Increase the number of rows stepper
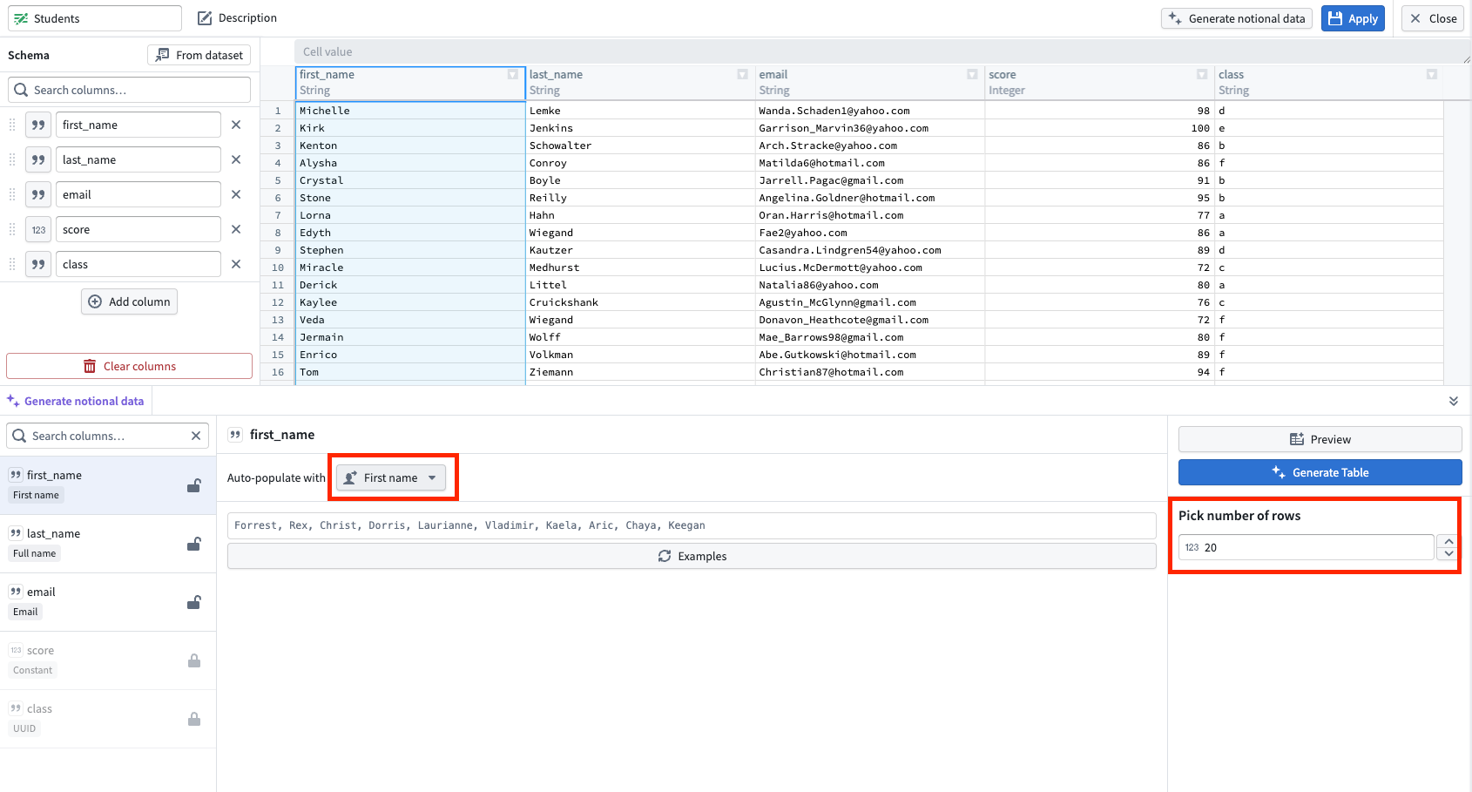The height and width of the screenshot is (792, 1472). 1449,541
